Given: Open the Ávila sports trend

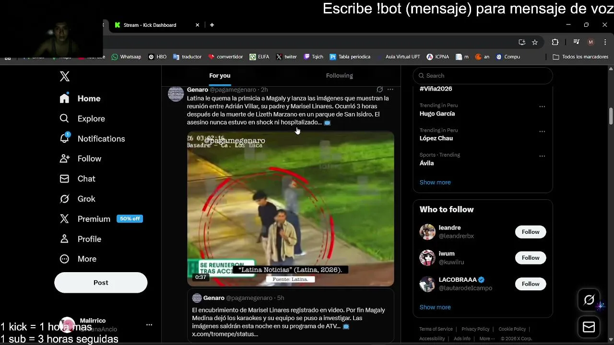Looking at the screenshot, I should pos(426,163).
